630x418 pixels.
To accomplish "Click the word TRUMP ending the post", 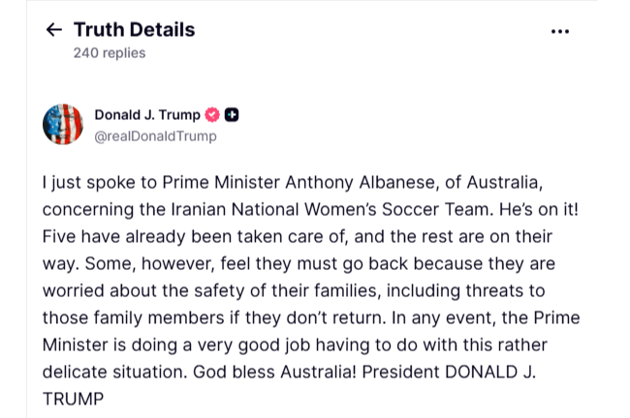I will point(73,399).
